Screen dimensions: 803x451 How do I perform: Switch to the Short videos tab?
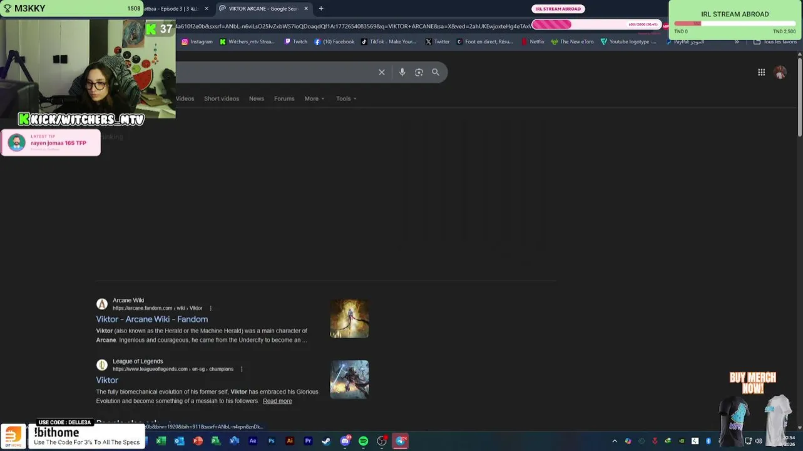(x=222, y=98)
